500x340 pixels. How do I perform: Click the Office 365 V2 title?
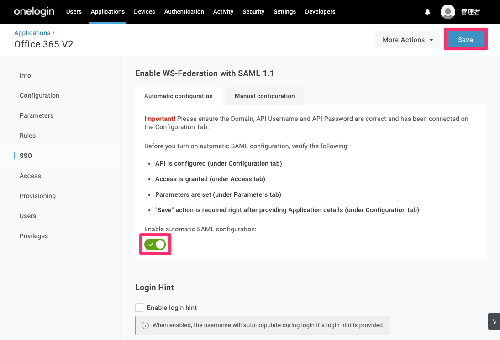point(44,44)
